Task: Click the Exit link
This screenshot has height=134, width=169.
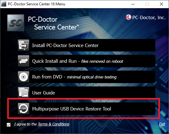Action: point(162,124)
